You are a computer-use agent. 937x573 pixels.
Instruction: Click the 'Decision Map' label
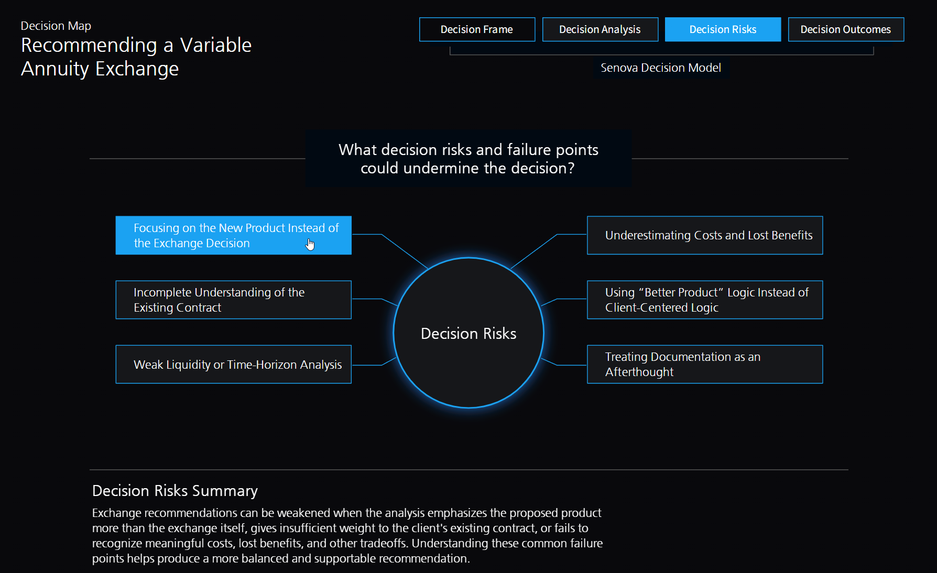click(56, 26)
